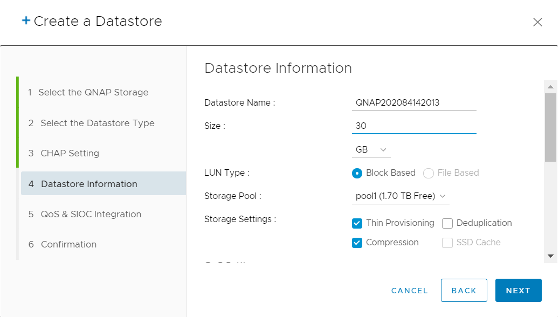
Task: Close the Create a Datastore dialog
Action: coord(537,22)
